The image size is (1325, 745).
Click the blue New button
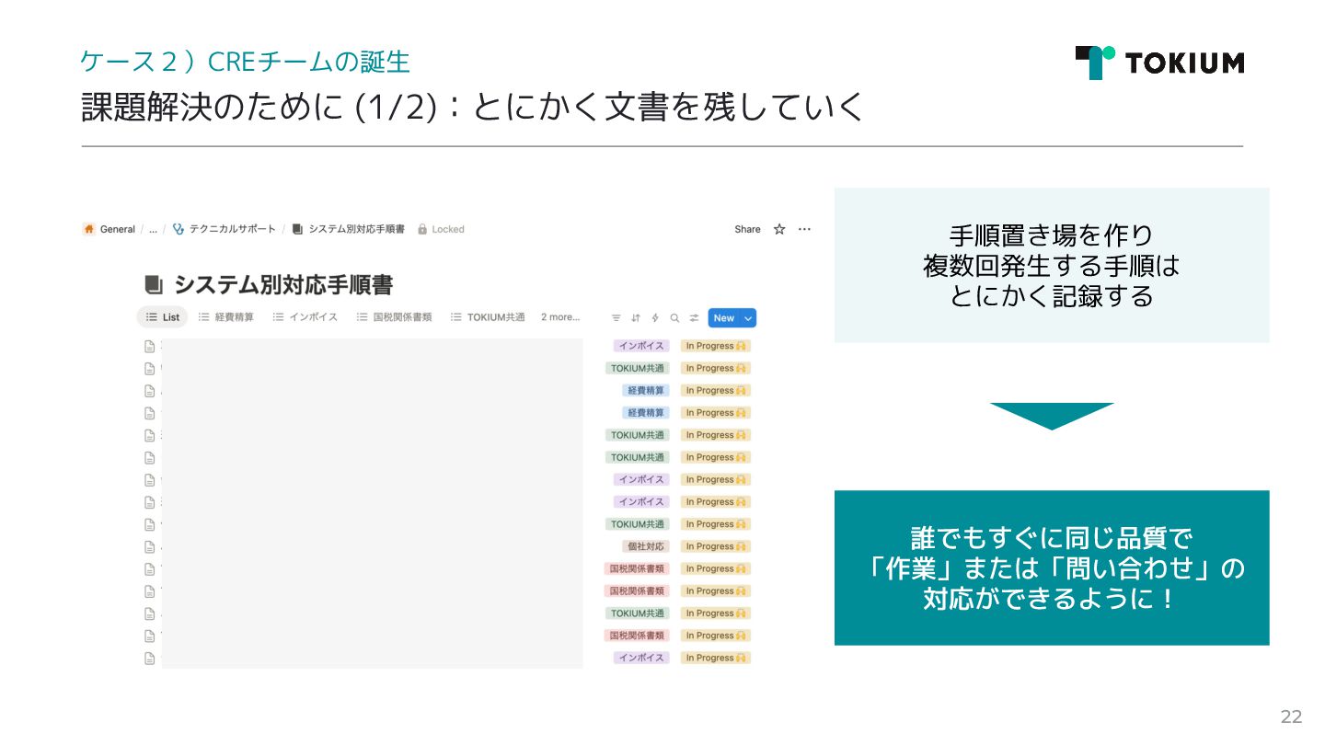724,318
